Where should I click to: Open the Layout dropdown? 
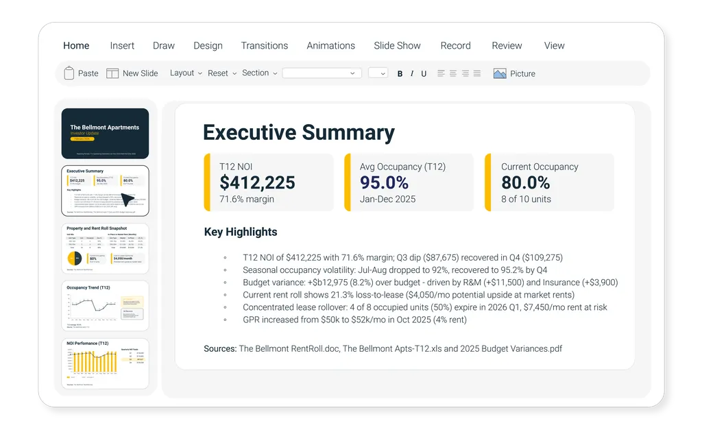[x=186, y=73]
